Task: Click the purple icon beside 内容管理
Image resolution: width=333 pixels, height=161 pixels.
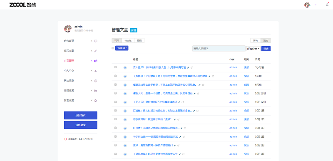Action: 96,61
